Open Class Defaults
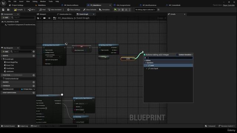 point(90,10)
